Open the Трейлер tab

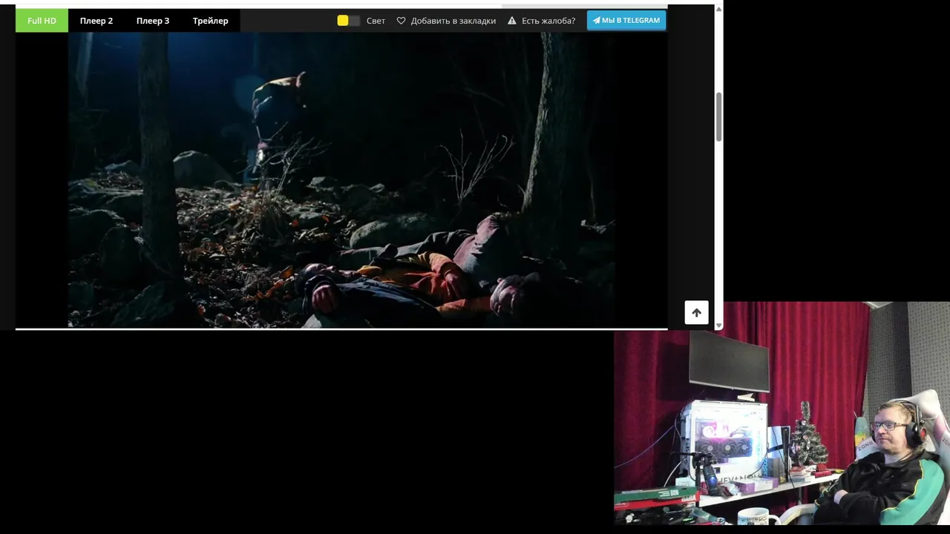click(211, 21)
